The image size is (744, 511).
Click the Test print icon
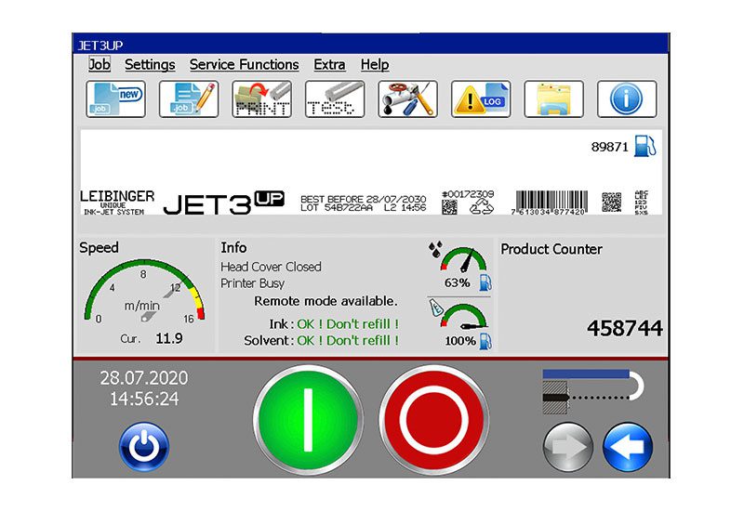pyautogui.click(x=335, y=99)
